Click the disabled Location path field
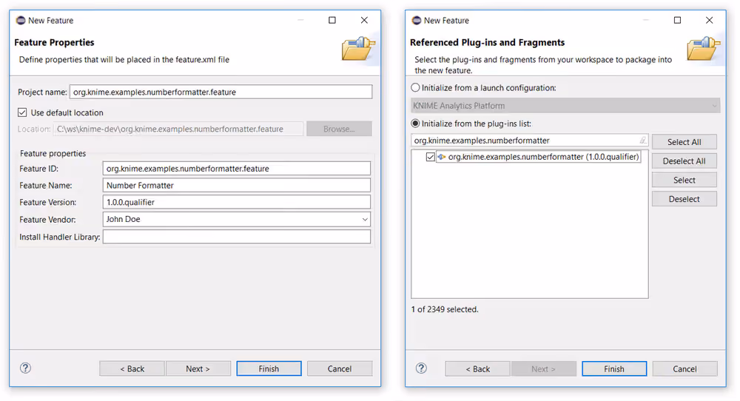 point(178,129)
